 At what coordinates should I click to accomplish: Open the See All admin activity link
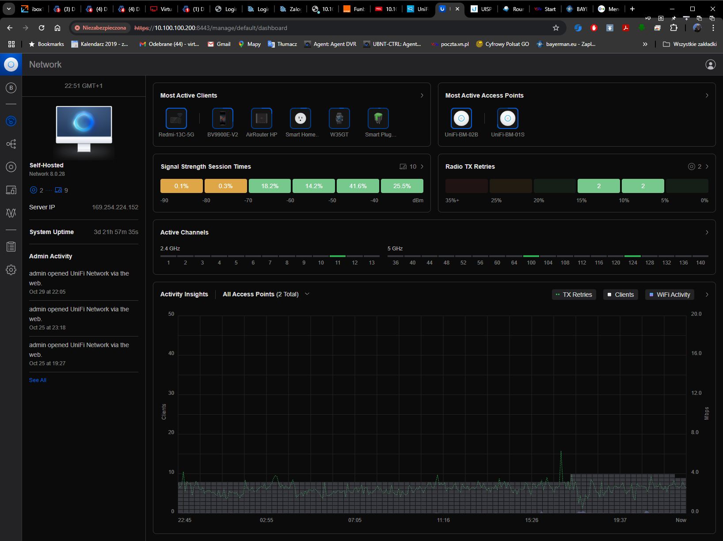[x=38, y=380]
